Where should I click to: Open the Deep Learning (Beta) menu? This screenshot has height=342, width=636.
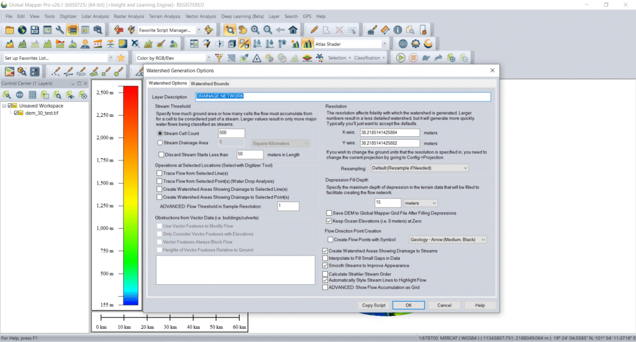pos(242,16)
